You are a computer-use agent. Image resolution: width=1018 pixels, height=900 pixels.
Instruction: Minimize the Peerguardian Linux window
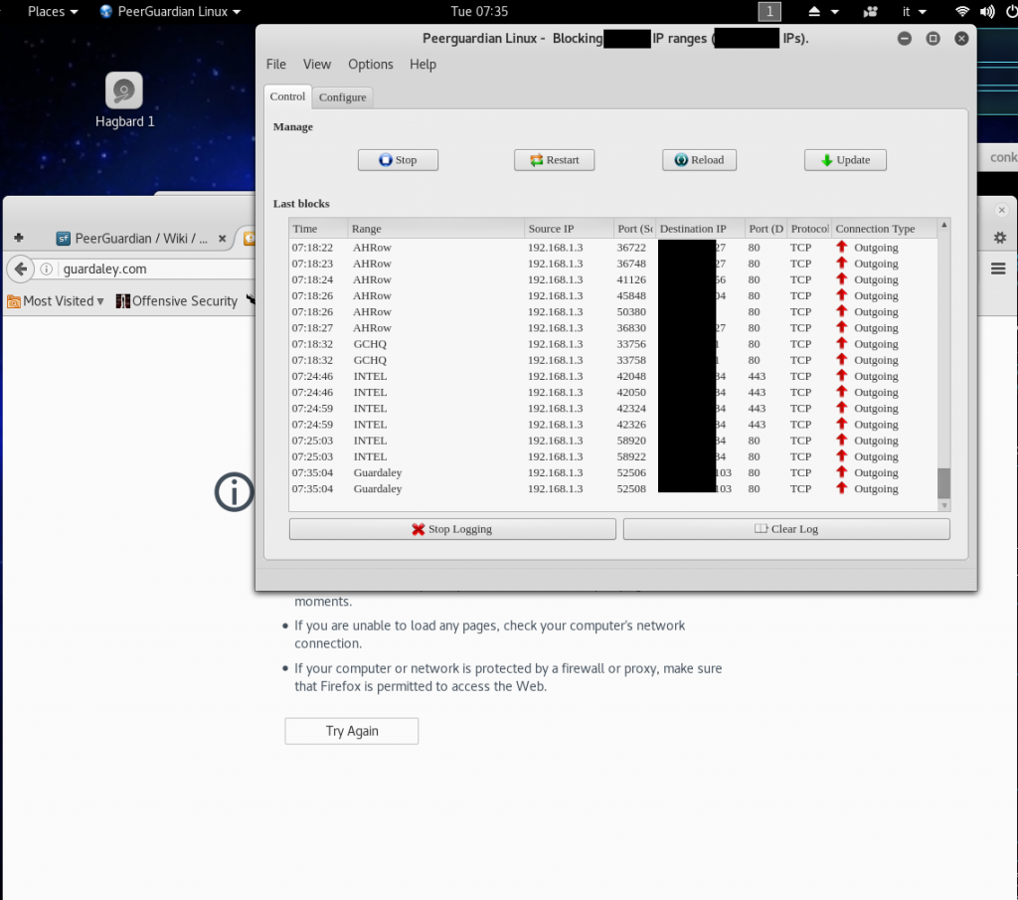pos(905,39)
